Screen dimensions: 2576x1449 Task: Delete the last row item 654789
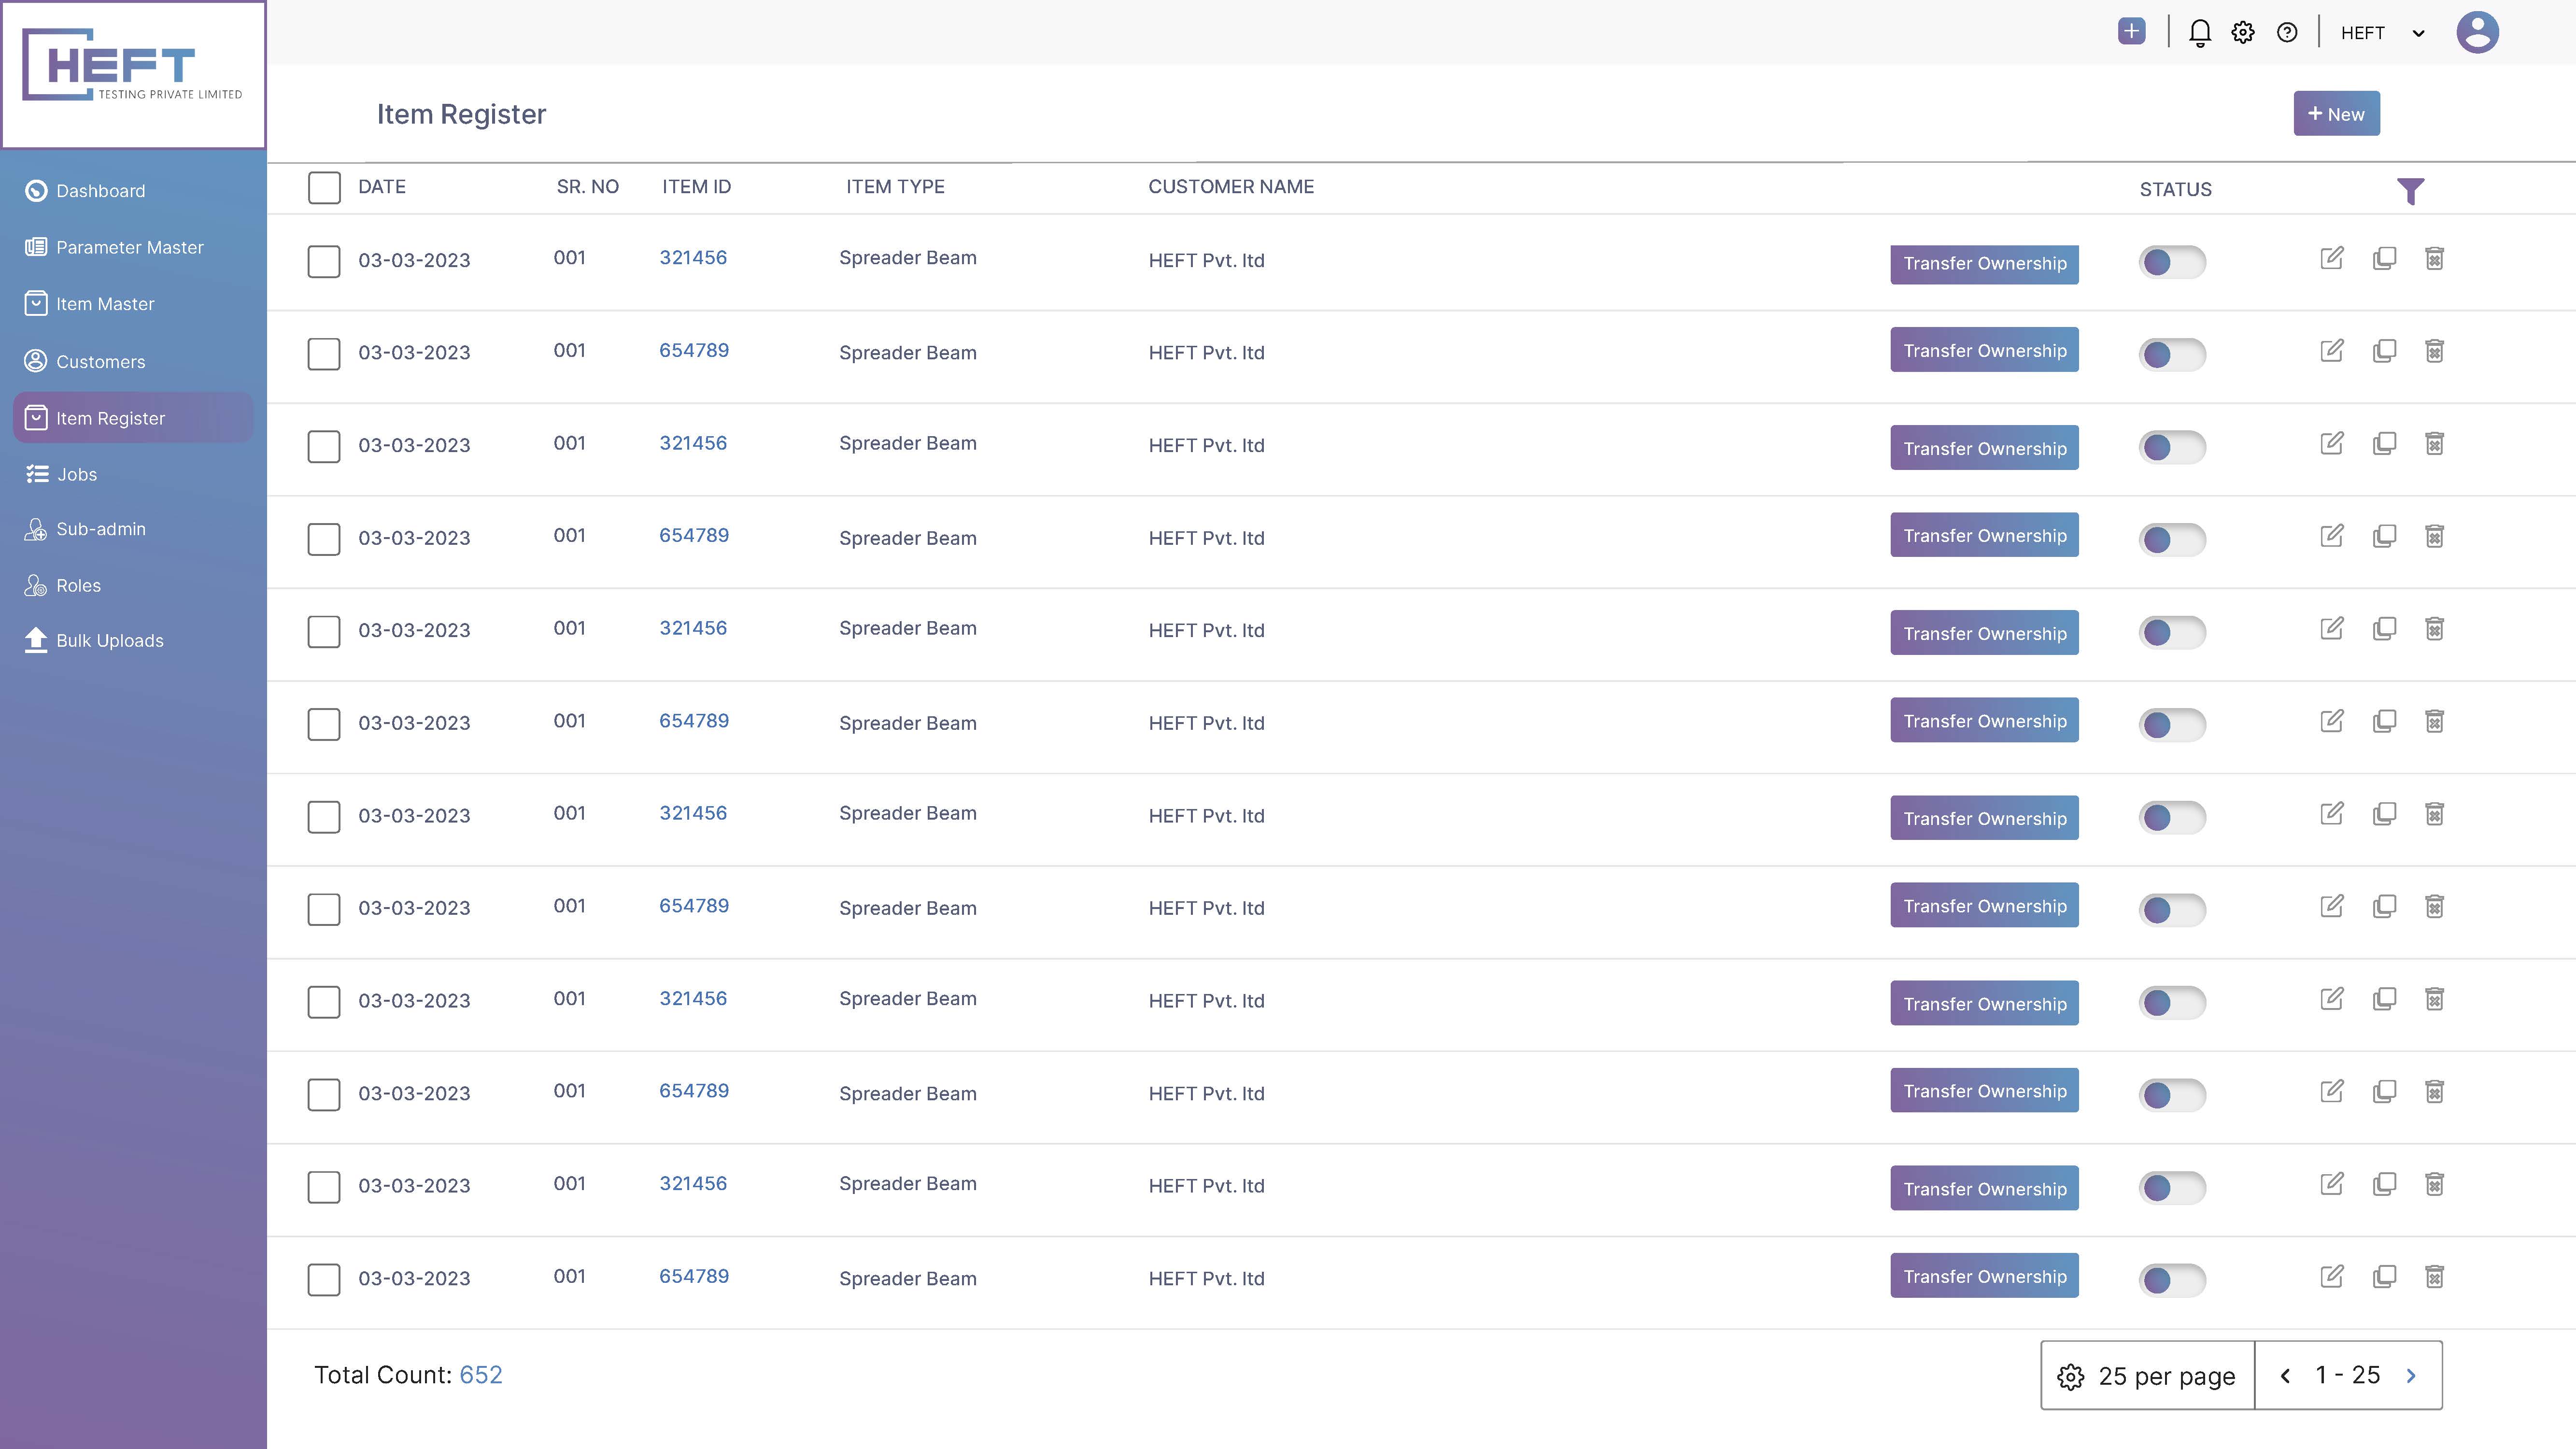coord(2434,1276)
